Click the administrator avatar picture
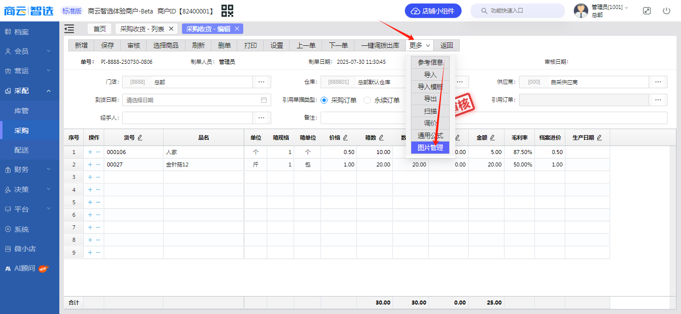The image size is (681, 314). click(581, 10)
